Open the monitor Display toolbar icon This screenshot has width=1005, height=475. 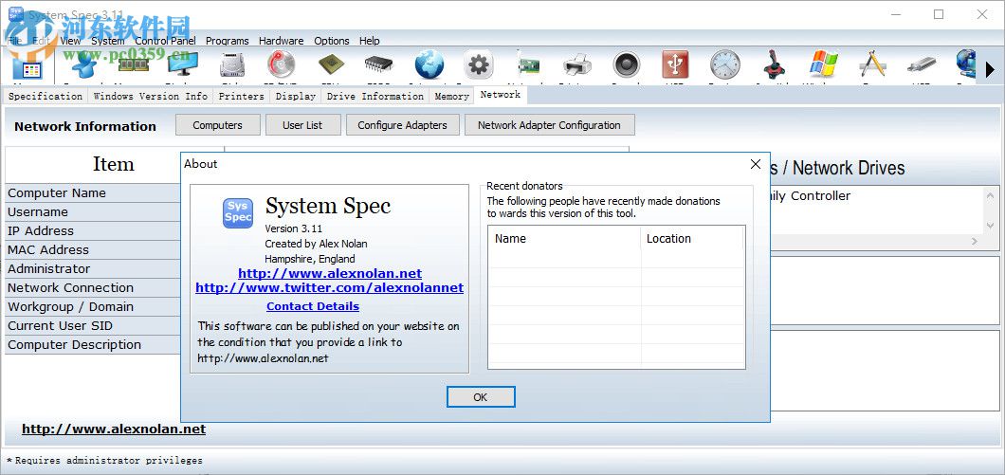183,64
